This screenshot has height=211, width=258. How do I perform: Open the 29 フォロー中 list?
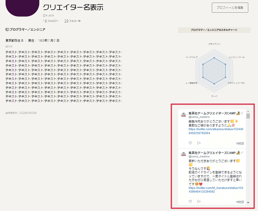point(72,21)
